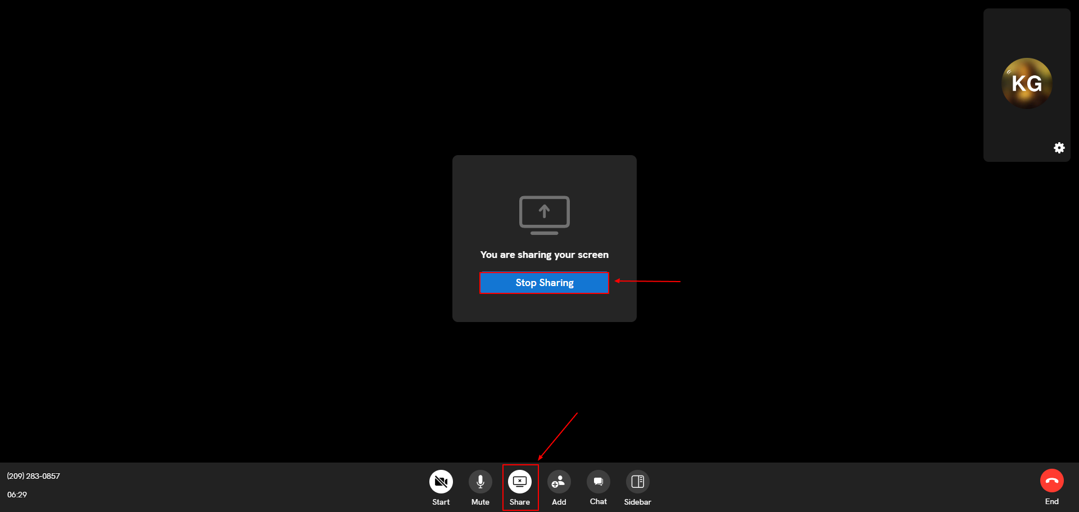Click Stop Sharing
This screenshot has height=512, width=1079.
[x=543, y=283]
